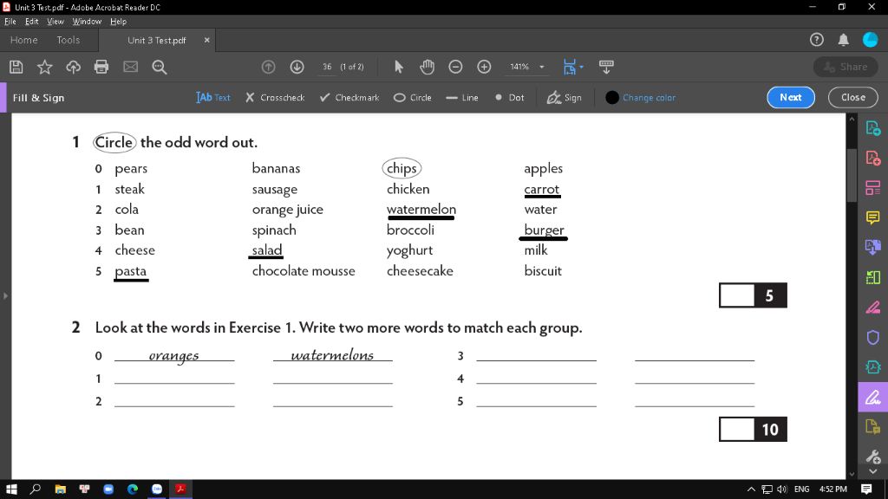Click the score box beside 5

tap(737, 295)
